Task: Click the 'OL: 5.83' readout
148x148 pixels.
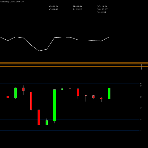Action: click(x=101, y=12)
